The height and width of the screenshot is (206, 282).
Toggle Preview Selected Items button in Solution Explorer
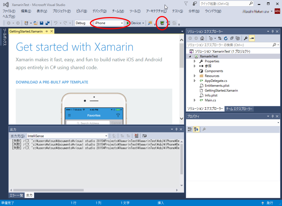point(252,38)
